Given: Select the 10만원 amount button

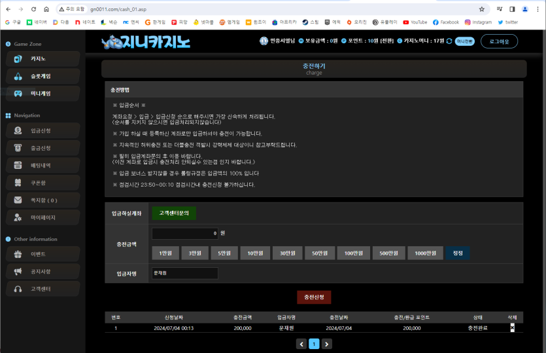Looking at the screenshot, I should click(254, 253).
